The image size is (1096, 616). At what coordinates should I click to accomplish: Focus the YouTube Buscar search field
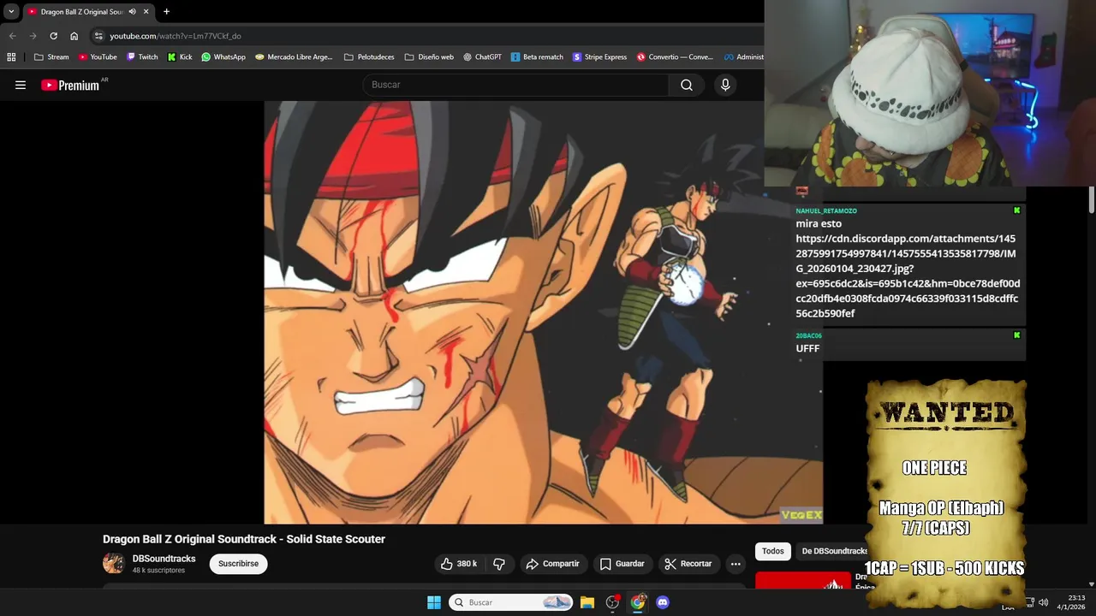tap(516, 85)
